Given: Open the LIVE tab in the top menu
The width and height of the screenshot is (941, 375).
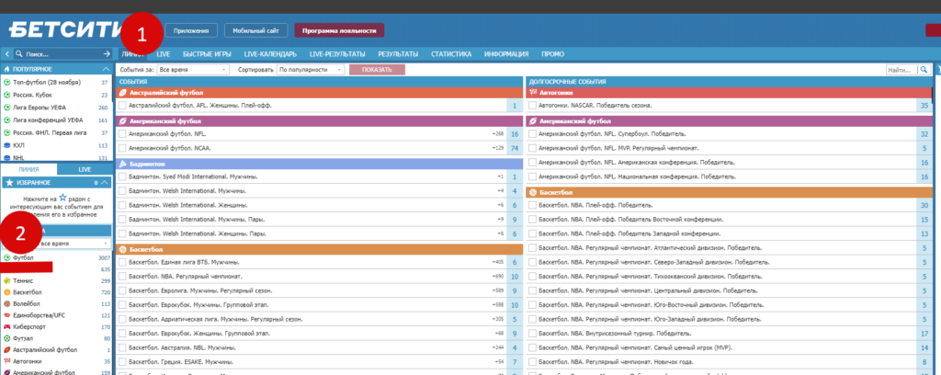Looking at the screenshot, I should tap(164, 54).
